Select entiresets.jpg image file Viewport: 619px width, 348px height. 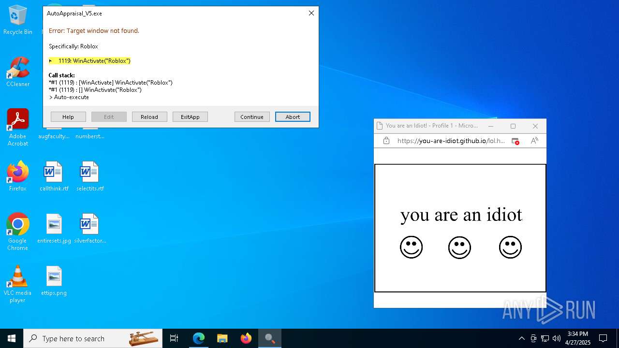pyautogui.click(x=54, y=229)
